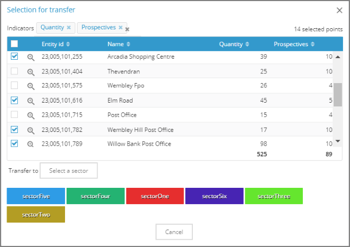Click magnifier icon for Wembley Fpo row
Screen dimensions: 350x247
point(31,86)
